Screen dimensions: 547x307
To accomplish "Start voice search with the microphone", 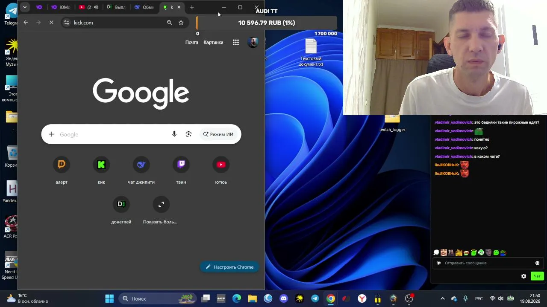I will tap(174, 134).
